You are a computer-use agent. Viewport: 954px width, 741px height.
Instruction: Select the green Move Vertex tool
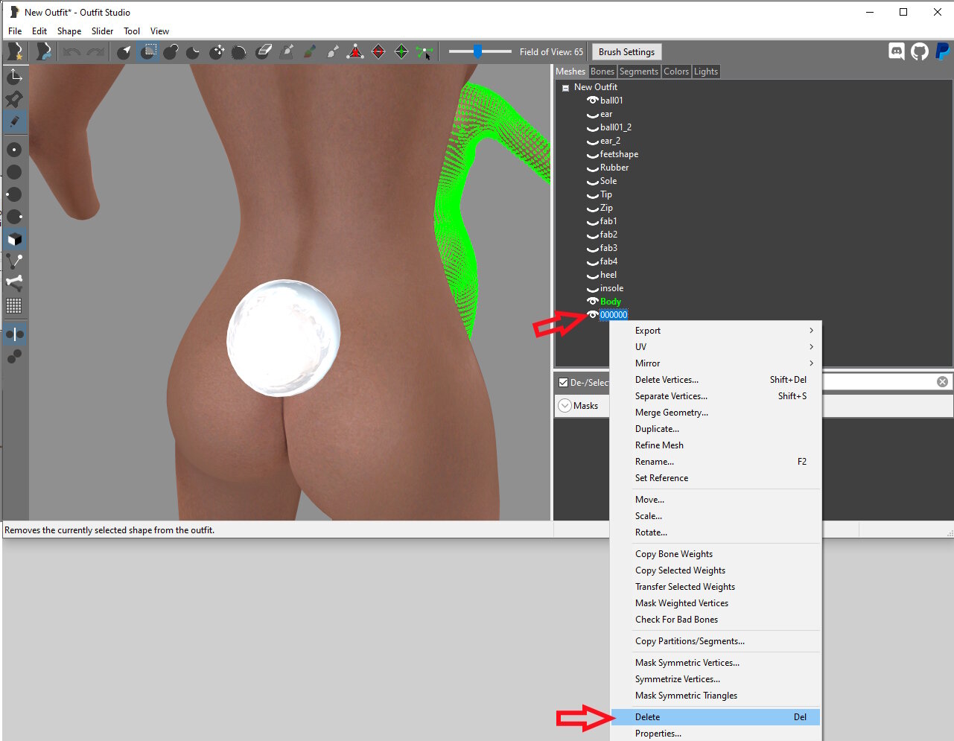point(424,51)
